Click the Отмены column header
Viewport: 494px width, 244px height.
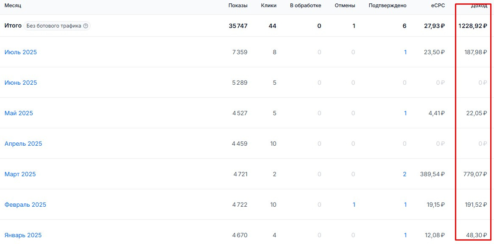[345, 6]
